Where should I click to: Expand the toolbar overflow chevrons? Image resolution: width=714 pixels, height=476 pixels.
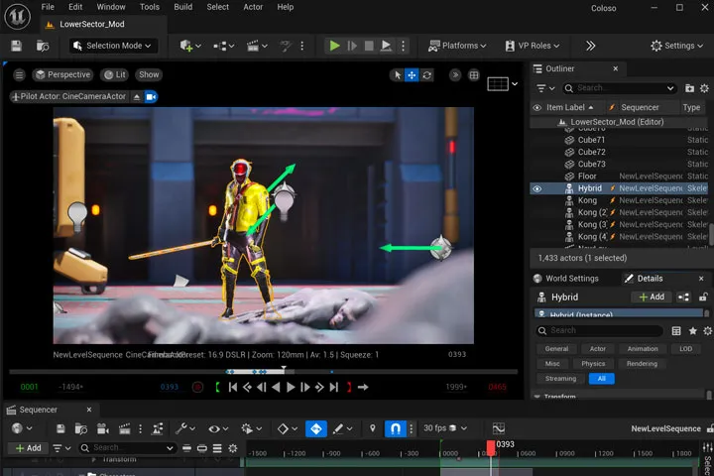(x=591, y=46)
